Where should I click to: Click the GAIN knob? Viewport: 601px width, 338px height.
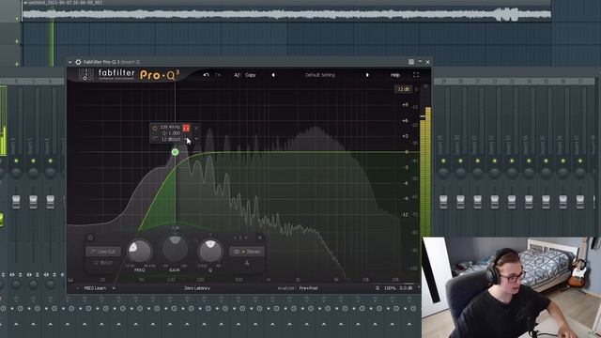[x=176, y=250]
